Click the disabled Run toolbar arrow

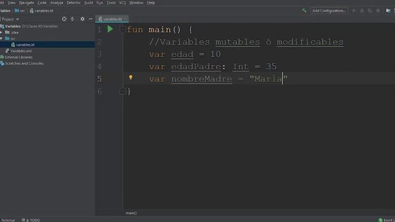click(354, 10)
